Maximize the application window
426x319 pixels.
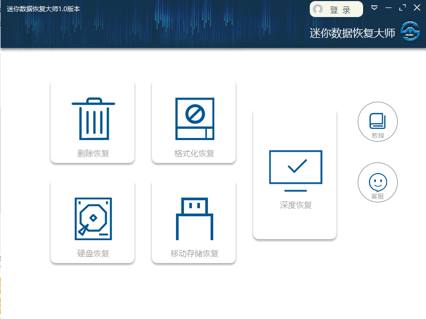click(x=403, y=7)
